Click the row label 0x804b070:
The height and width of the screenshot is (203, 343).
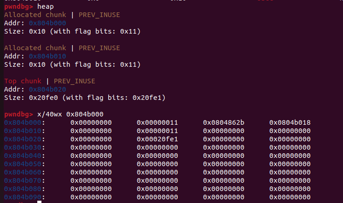(24, 180)
